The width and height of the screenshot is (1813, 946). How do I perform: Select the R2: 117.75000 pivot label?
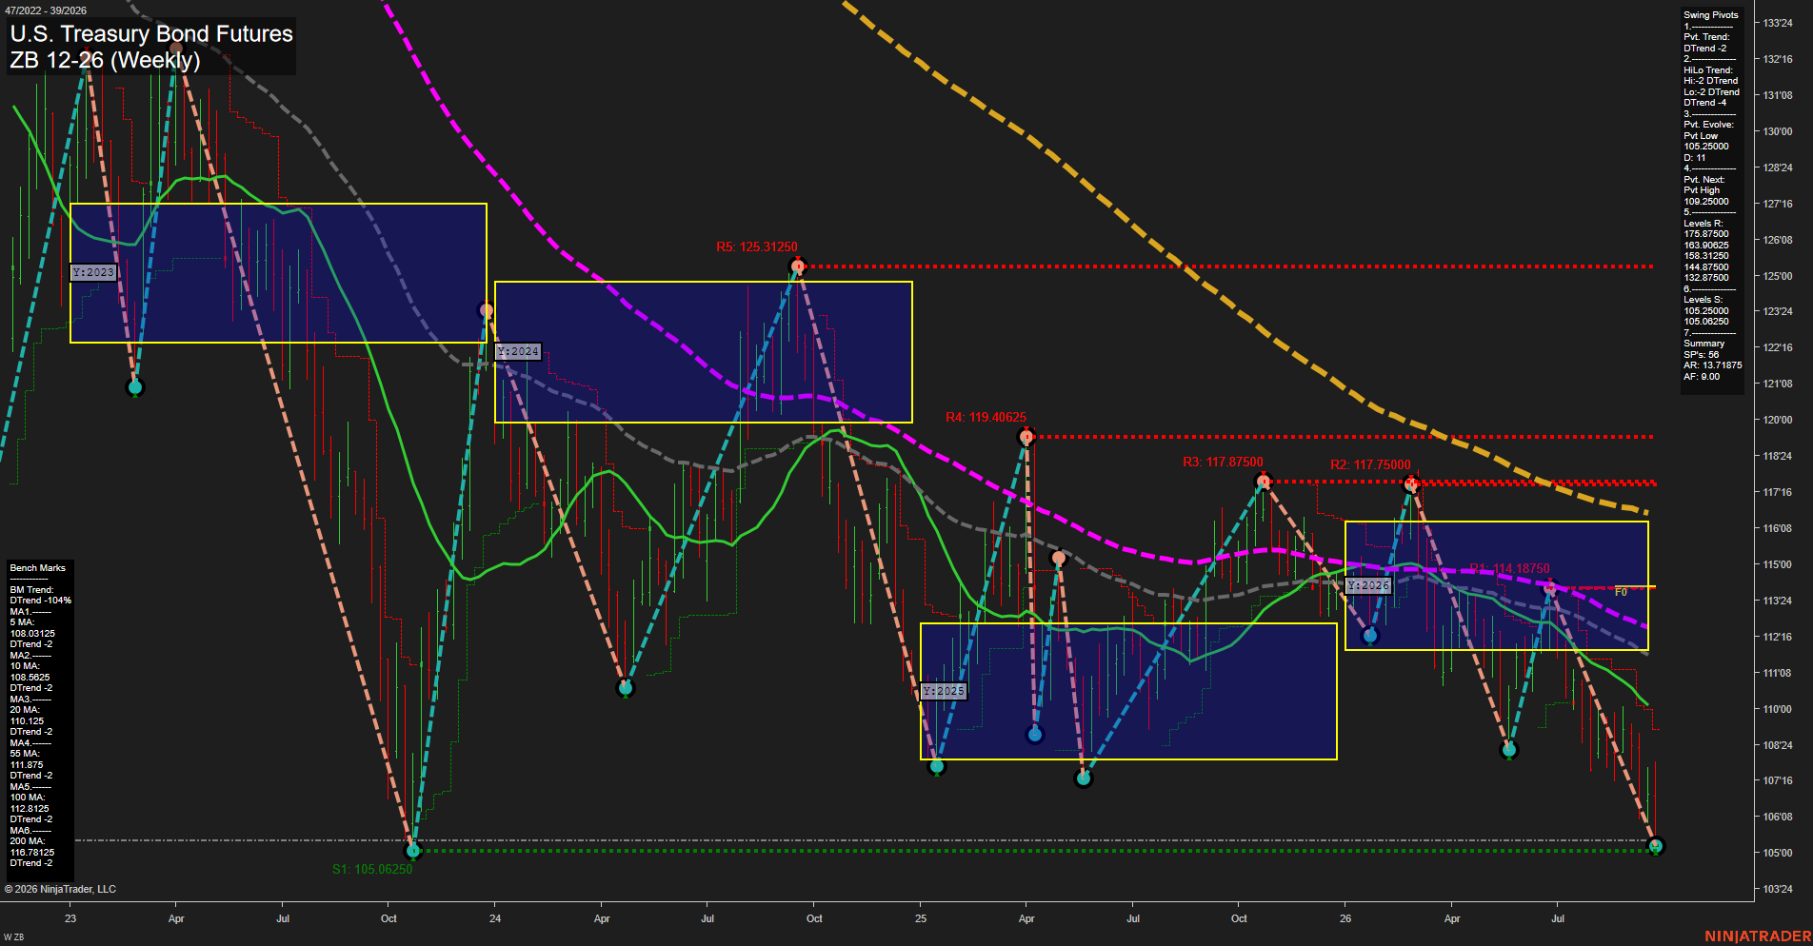coord(1370,464)
